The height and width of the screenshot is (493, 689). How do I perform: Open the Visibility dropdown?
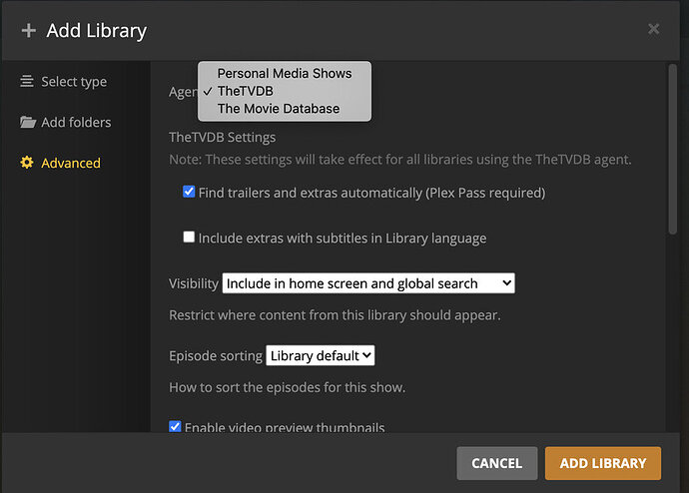(368, 283)
